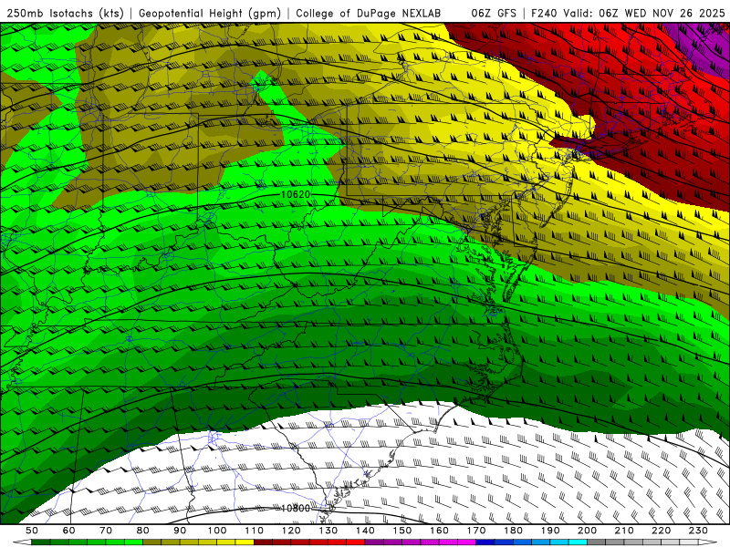Viewport: 730px width, 547px height.
Task: Click the 230 value on the color scale
Action: (698, 531)
